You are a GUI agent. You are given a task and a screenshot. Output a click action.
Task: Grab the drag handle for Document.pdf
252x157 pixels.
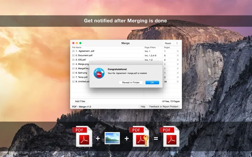coord(73,56)
